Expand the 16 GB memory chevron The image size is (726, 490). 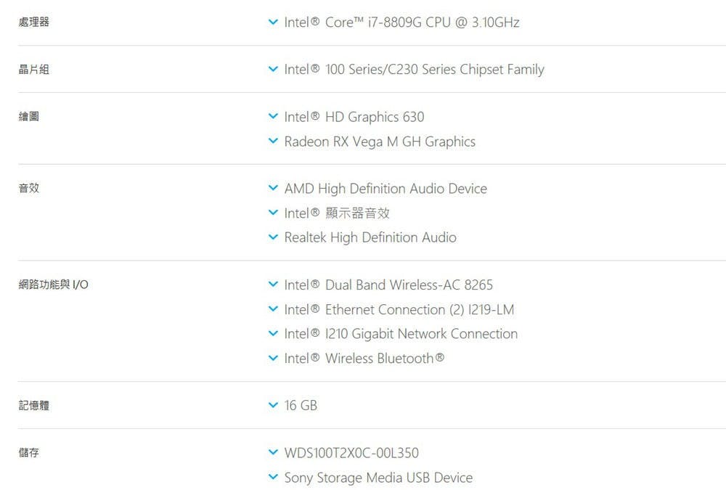(273, 405)
